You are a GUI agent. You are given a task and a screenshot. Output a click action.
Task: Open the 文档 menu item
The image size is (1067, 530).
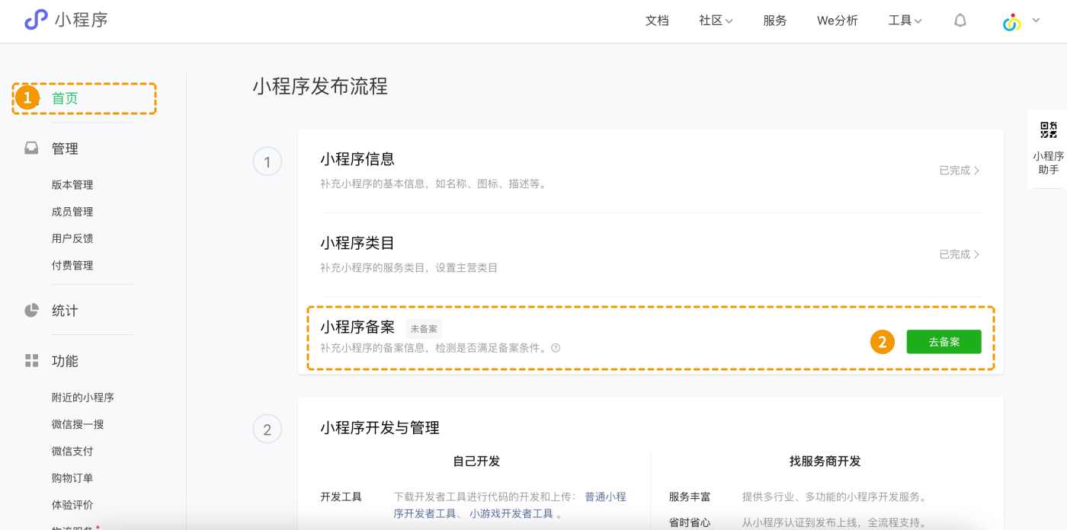657,21
